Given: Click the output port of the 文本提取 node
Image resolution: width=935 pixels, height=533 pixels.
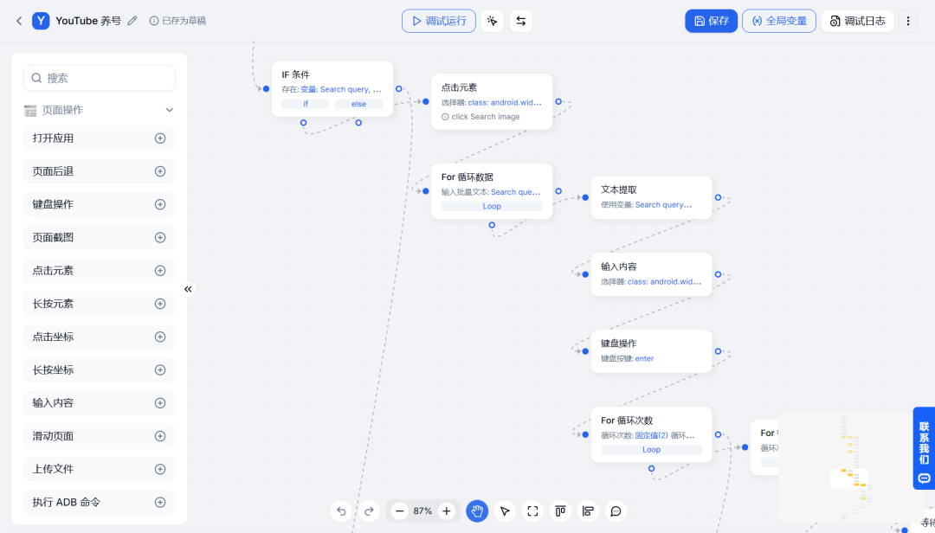Looking at the screenshot, I should pos(718,197).
